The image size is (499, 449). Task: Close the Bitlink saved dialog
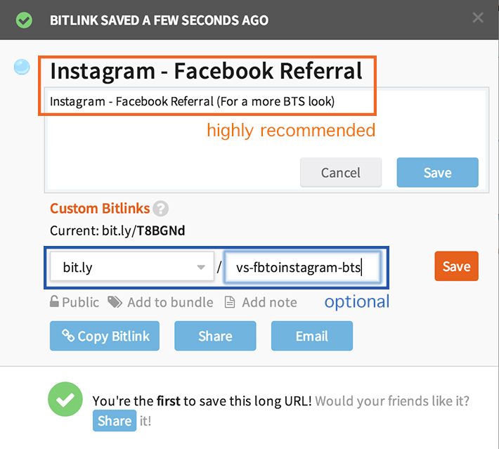click(x=478, y=18)
